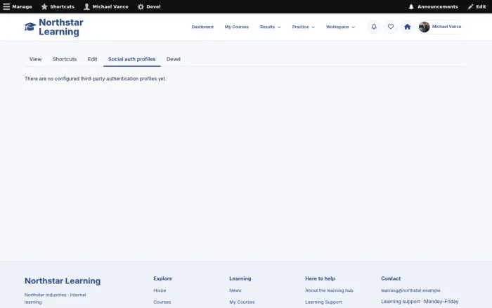Click the Northstar Learning header site name
The width and height of the screenshot is (492, 308).
[61, 27]
